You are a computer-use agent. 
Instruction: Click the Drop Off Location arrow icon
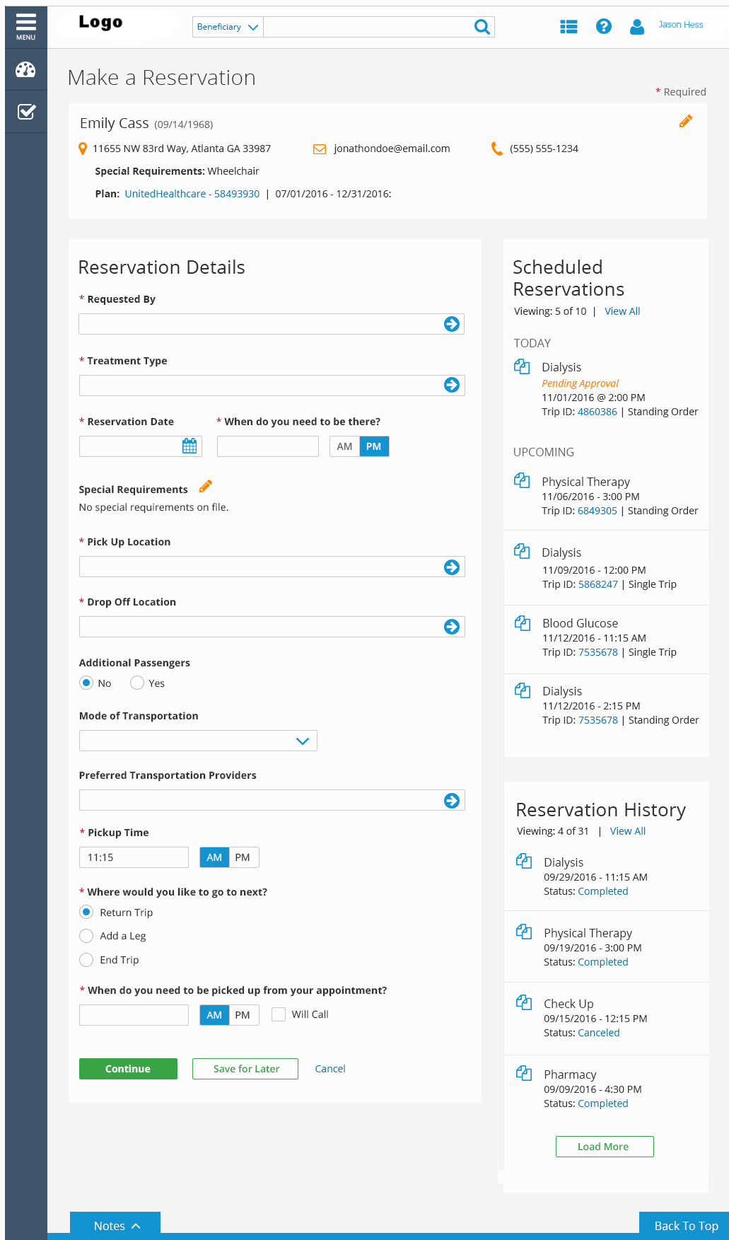[452, 627]
